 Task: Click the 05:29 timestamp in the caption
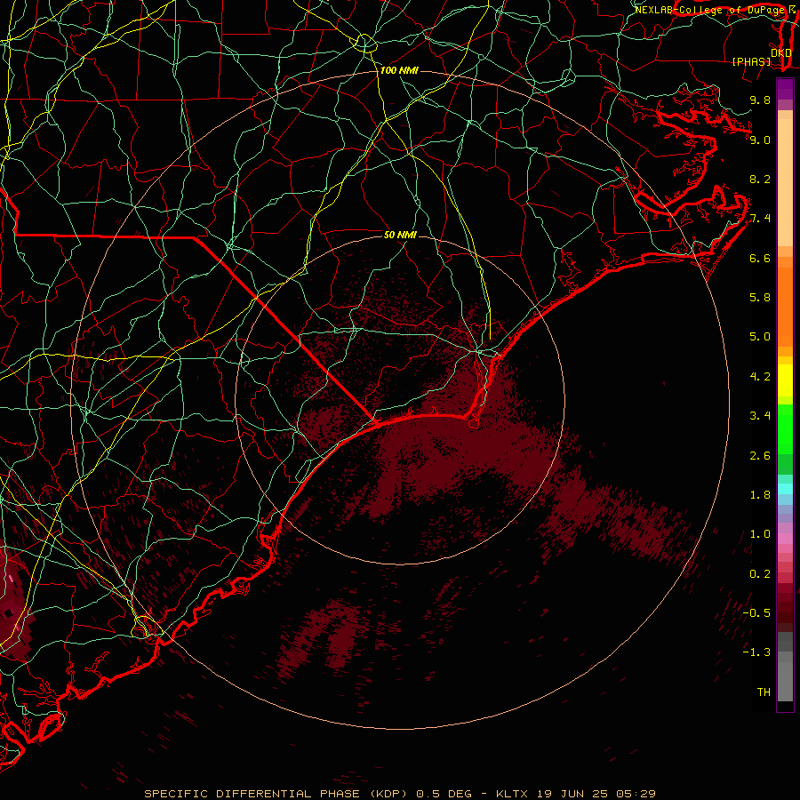[635, 794]
